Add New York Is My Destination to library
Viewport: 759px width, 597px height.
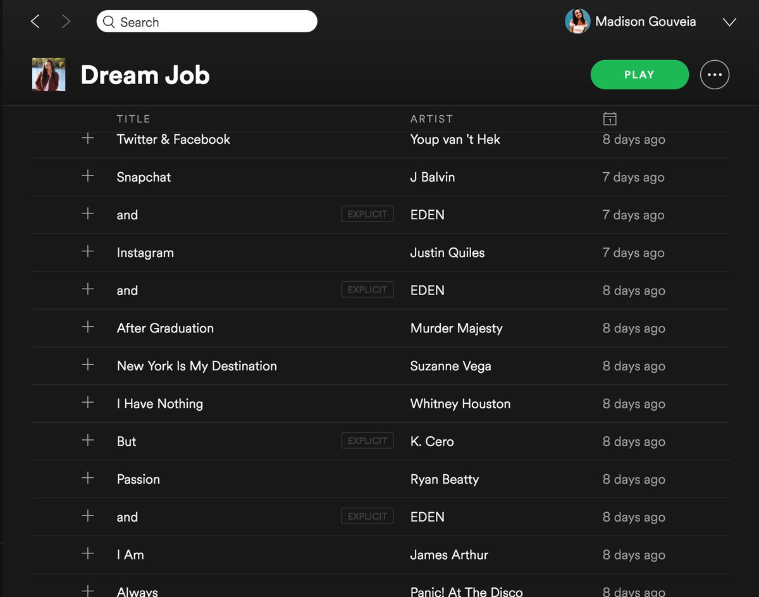coord(88,365)
